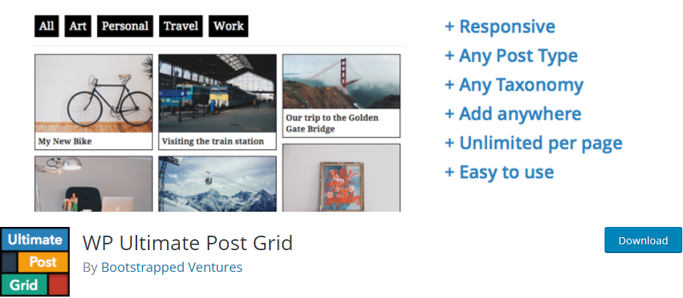
Task: Select the Art filter tab
Action: click(78, 26)
